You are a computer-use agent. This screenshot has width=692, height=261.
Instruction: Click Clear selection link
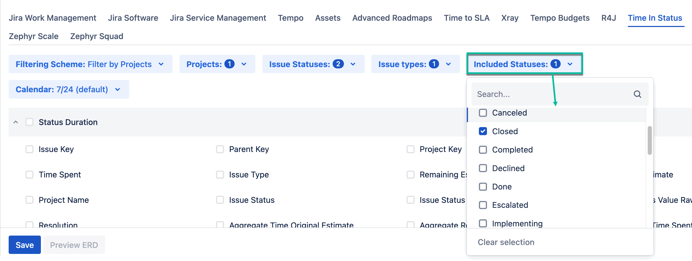pyautogui.click(x=506, y=242)
